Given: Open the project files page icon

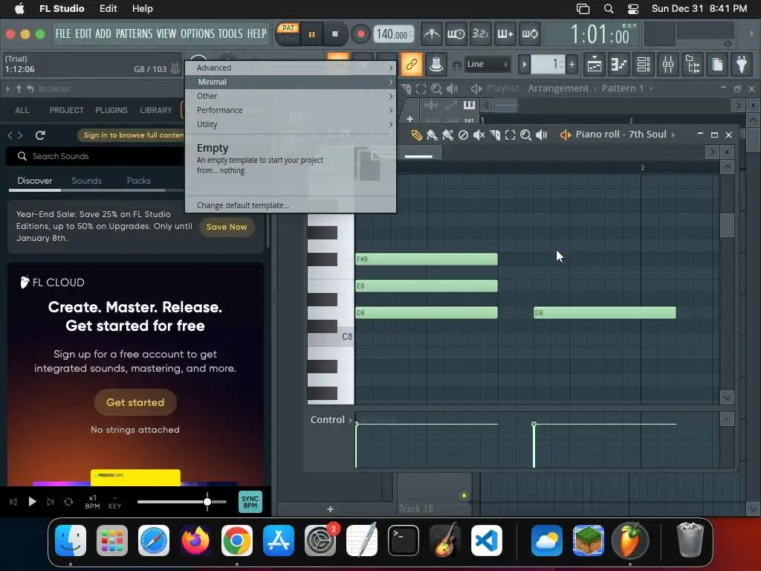Looking at the screenshot, I should pyautogui.click(x=717, y=64).
